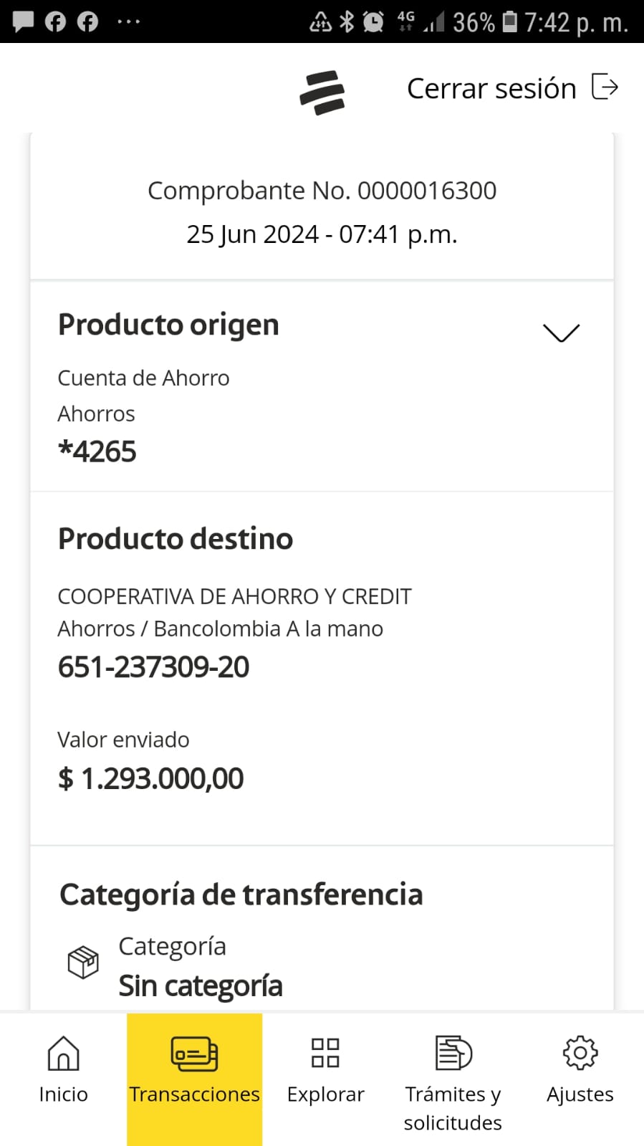Open the Explorar grid icon

(325, 1053)
